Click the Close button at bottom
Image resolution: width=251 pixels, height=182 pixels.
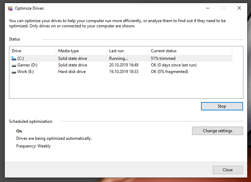228,170
